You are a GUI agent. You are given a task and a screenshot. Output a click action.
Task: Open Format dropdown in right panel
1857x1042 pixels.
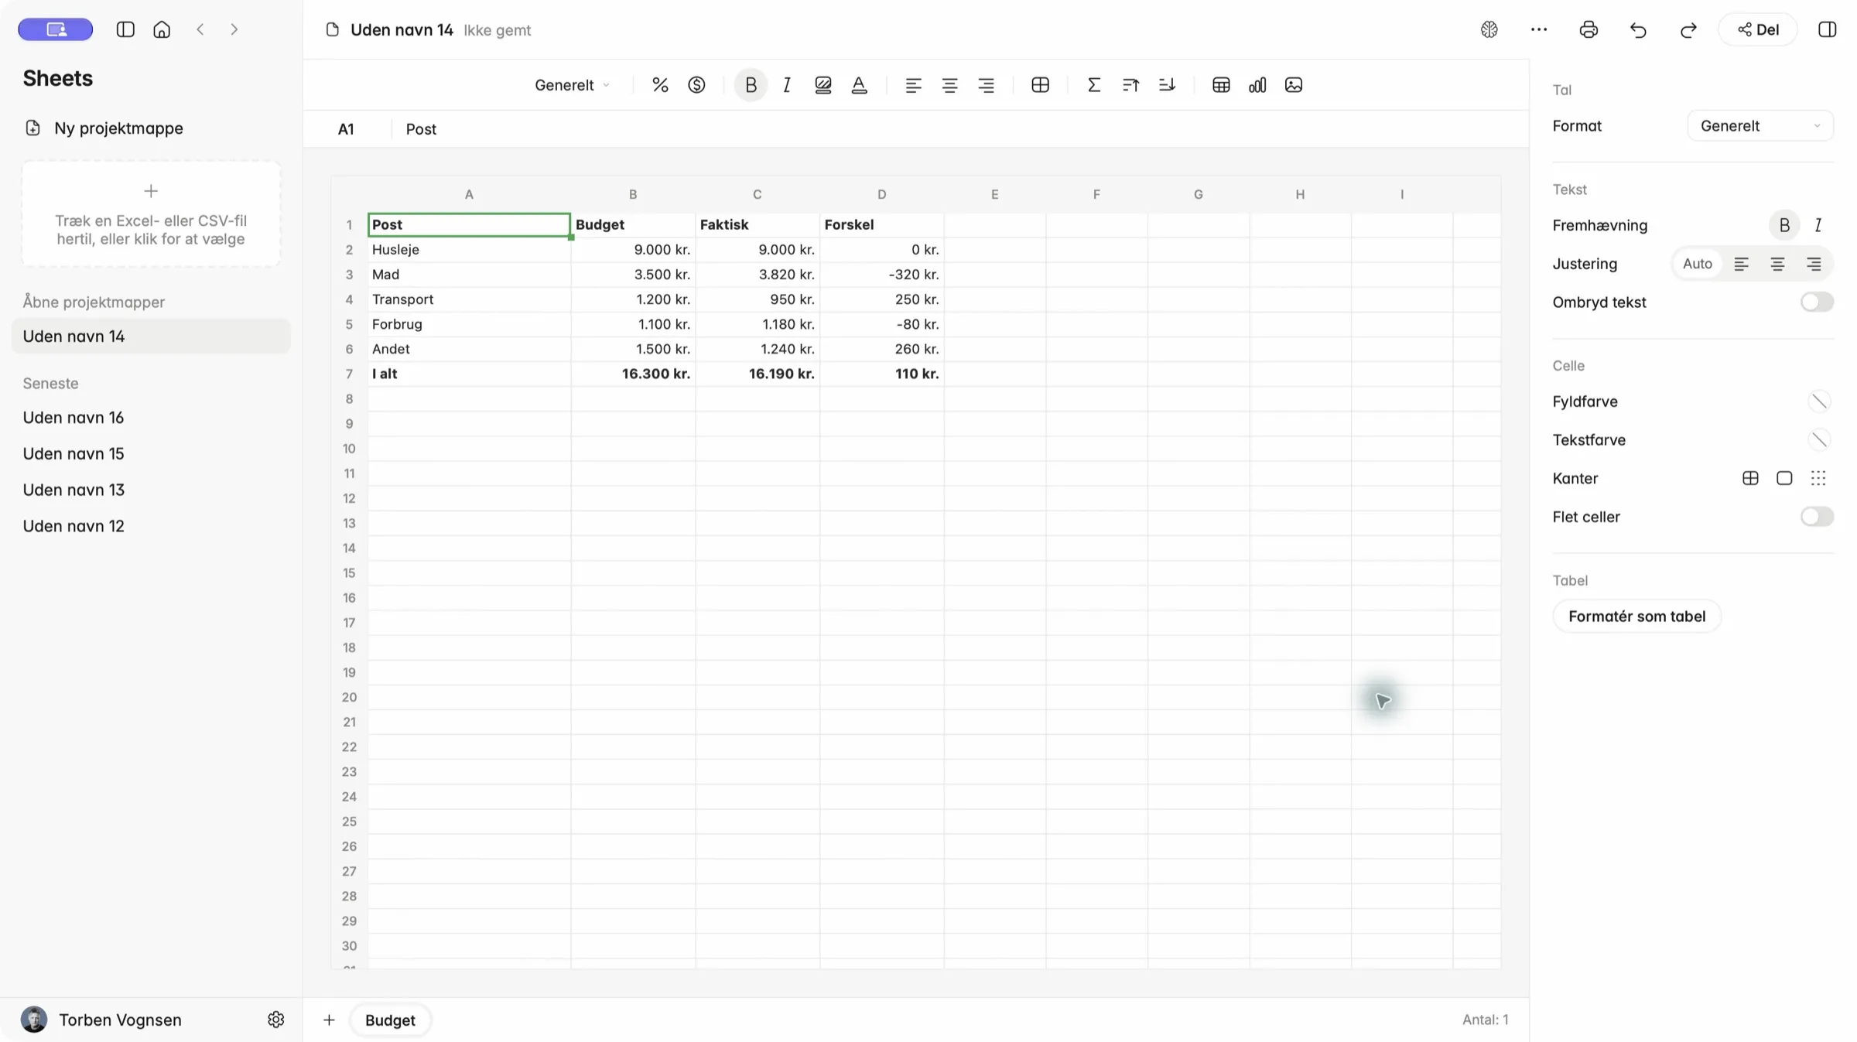click(x=1760, y=125)
